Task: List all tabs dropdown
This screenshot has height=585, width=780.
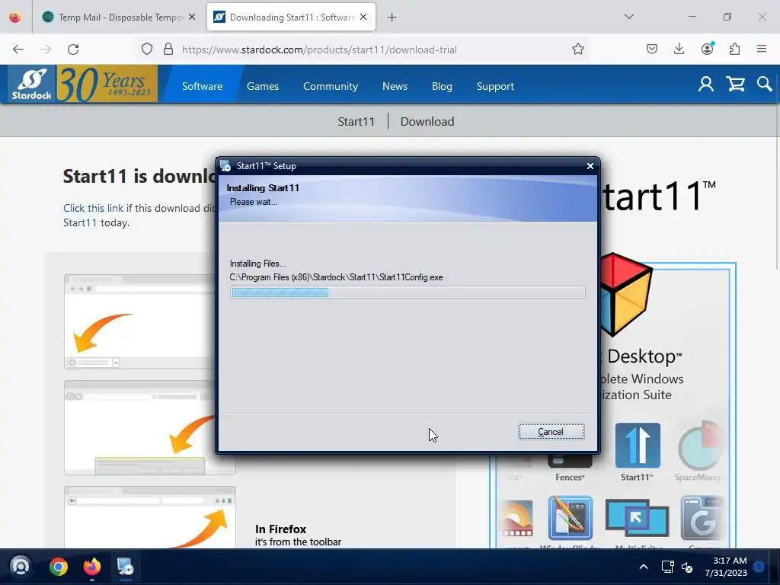Action: [x=628, y=17]
